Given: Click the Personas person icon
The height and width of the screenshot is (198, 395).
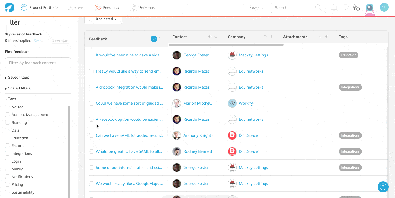Looking at the screenshot, I should (134, 7).
